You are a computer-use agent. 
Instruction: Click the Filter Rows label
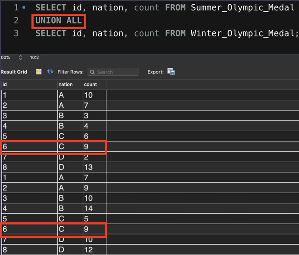(x=71, y=72)
